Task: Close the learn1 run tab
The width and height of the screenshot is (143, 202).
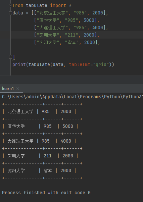Action: [18, 89]
